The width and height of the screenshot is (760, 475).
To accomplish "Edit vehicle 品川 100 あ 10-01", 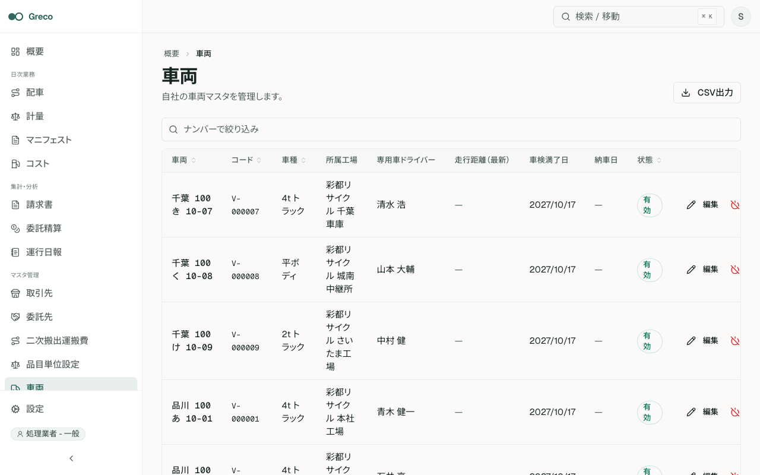I will click(702, 412).
